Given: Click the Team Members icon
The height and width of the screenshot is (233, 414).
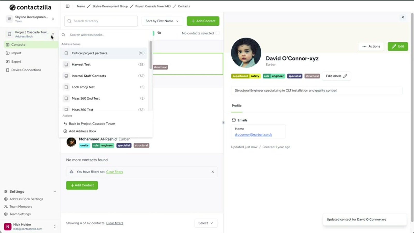Looking at the screenshot, I should 6,207.
